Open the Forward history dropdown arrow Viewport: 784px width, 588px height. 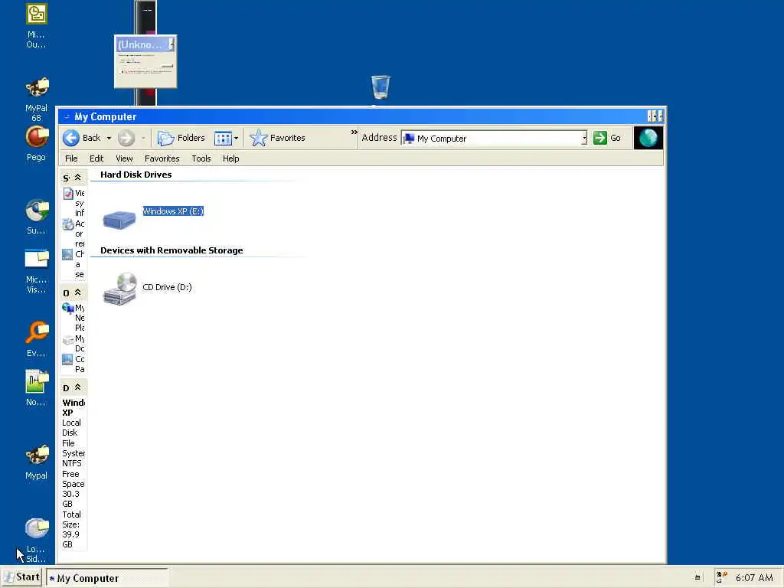[x=143, y=138]
